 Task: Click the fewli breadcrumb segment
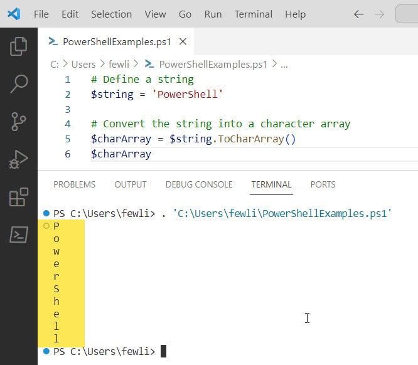point(119,64)
